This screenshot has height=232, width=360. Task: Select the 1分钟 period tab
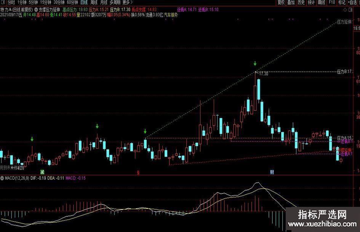[22, 3]
